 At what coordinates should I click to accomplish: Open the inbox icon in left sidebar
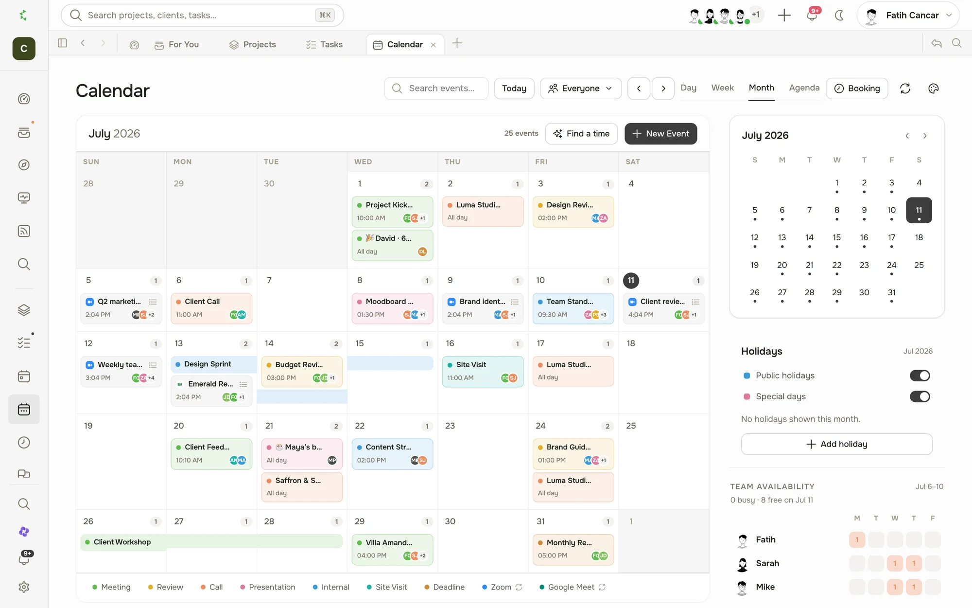[x=24, y=132]
